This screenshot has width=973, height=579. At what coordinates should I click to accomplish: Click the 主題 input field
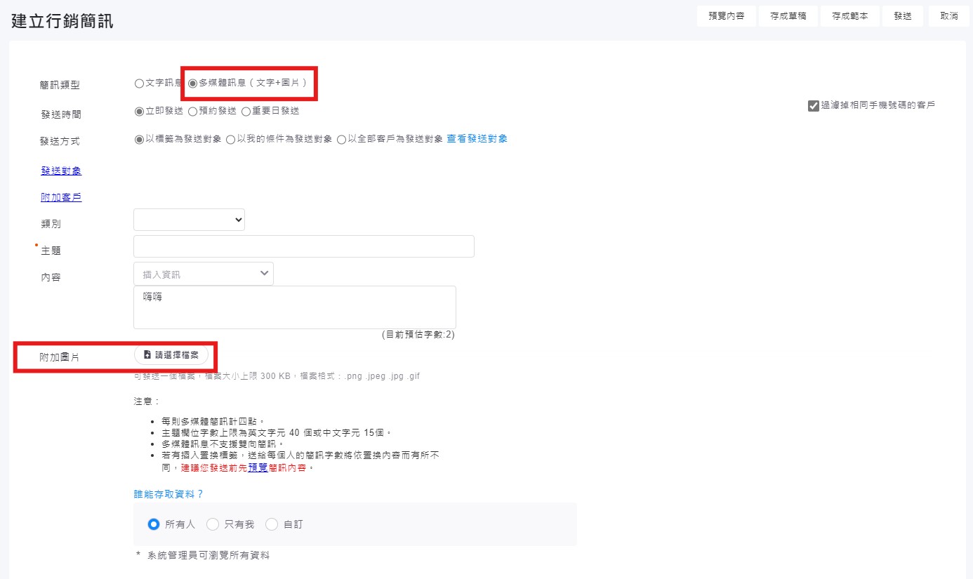(303, 246)
